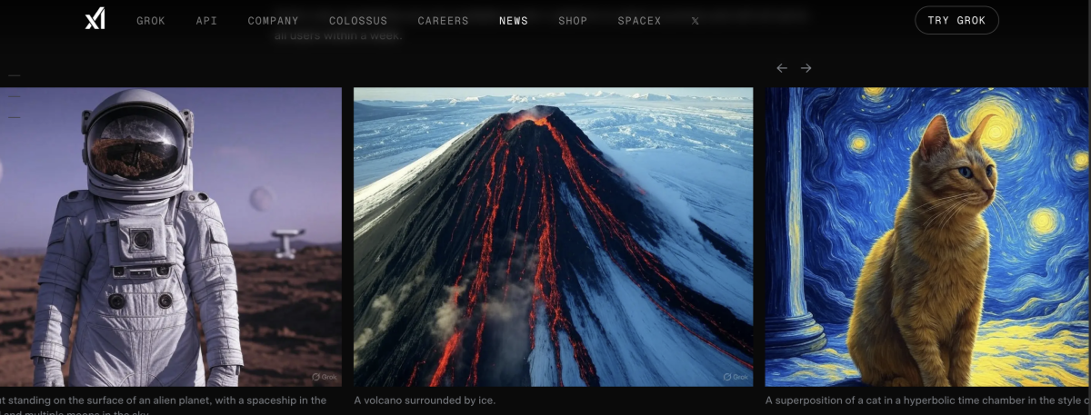
Task: Go to previous image with left arrow
Action: 781,68
